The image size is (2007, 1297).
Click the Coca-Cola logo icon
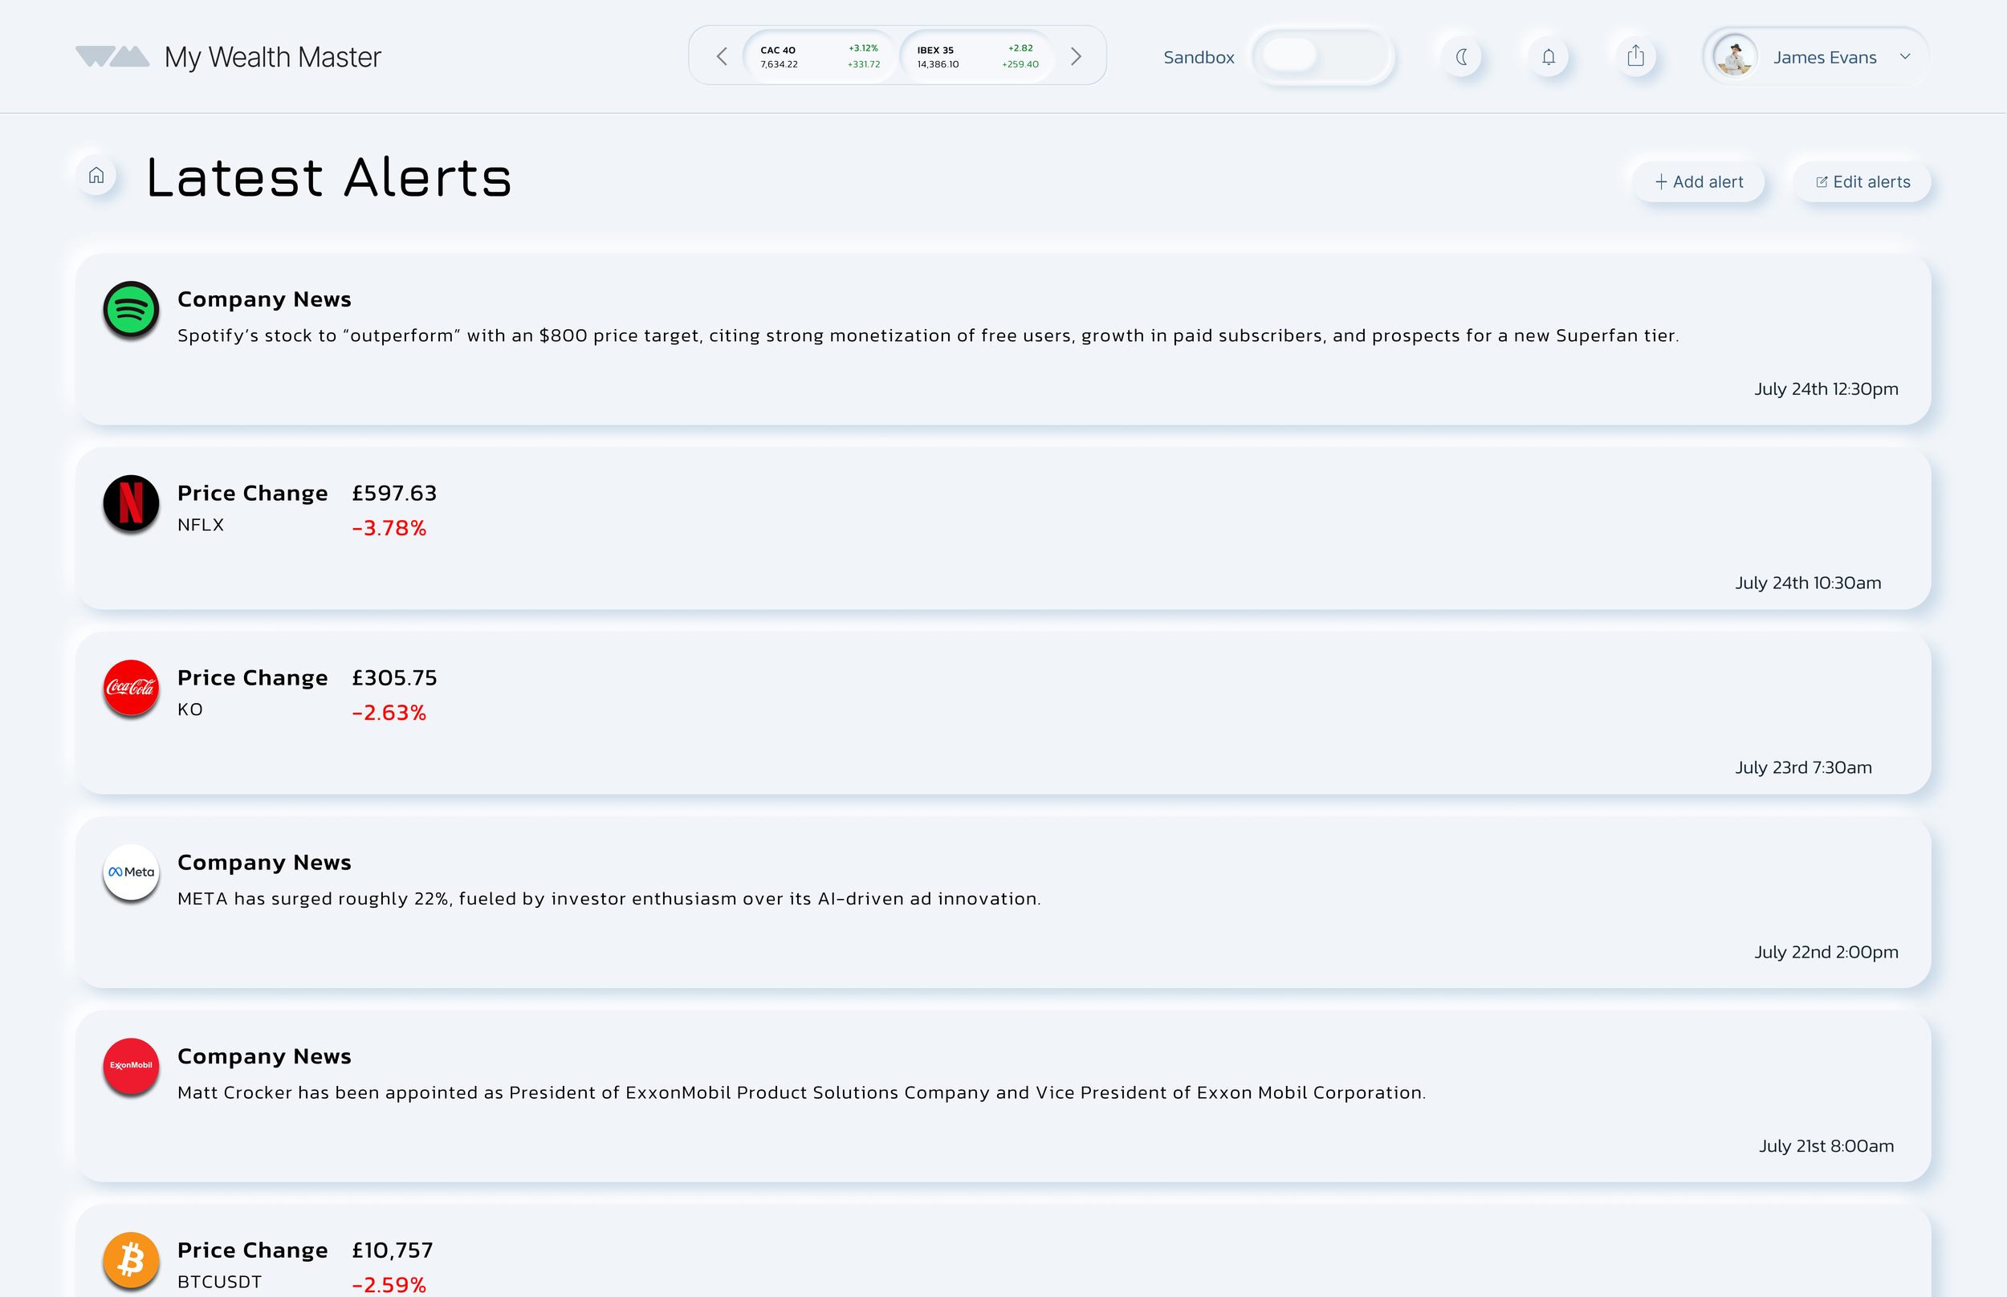click(x=131, y=687)
